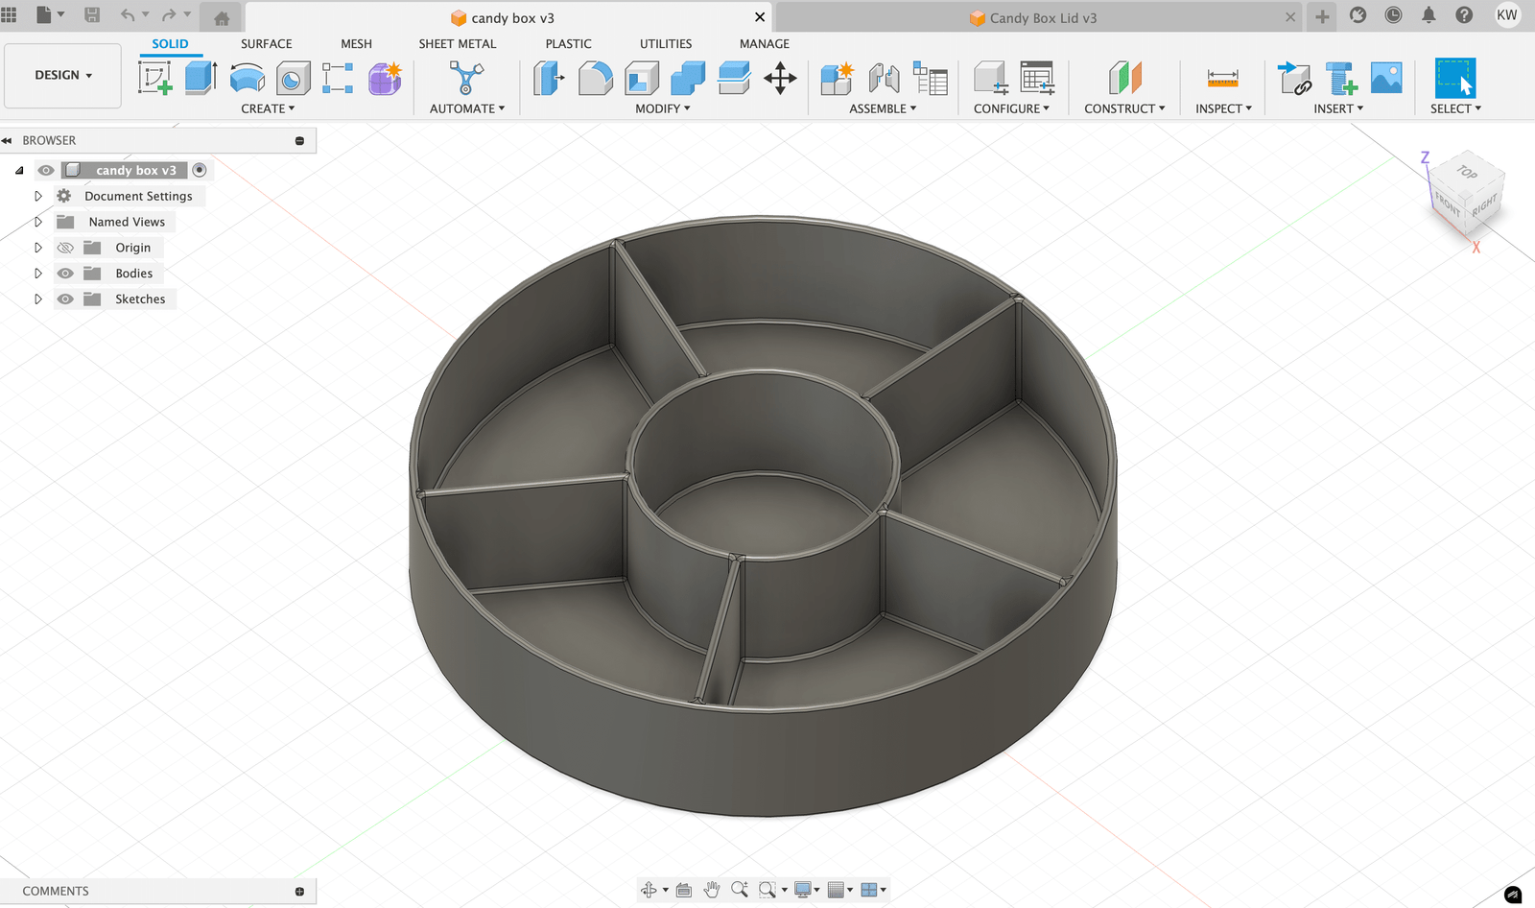Select the Revolve tool icon
Viewport: 1535px width, 908px height.
coord(248,78)
